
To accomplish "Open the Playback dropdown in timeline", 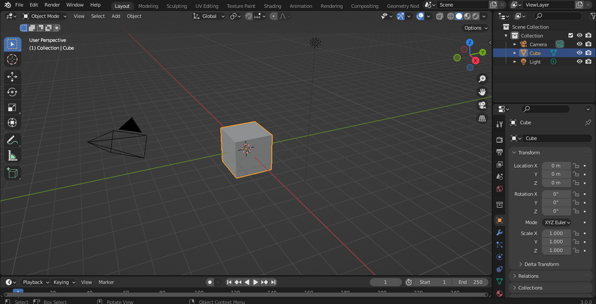I will tap(36, 282).
